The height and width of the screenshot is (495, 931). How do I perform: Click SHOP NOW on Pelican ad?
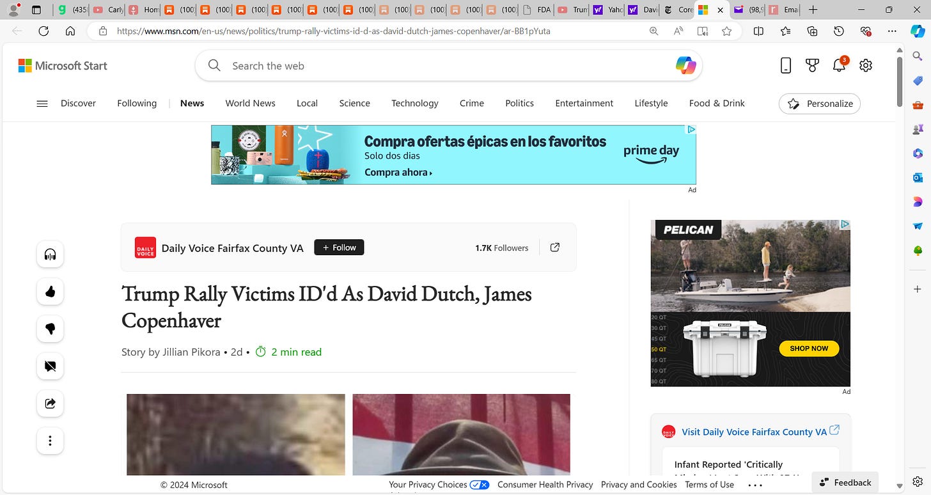pyautogui.click(x=809, y=349)
